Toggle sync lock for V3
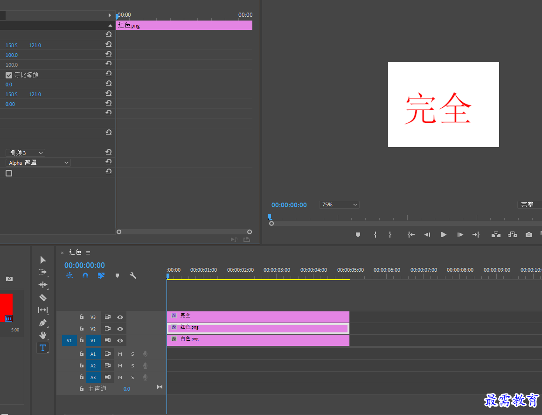This screenshot has height=415, width=542. (107, 317)
